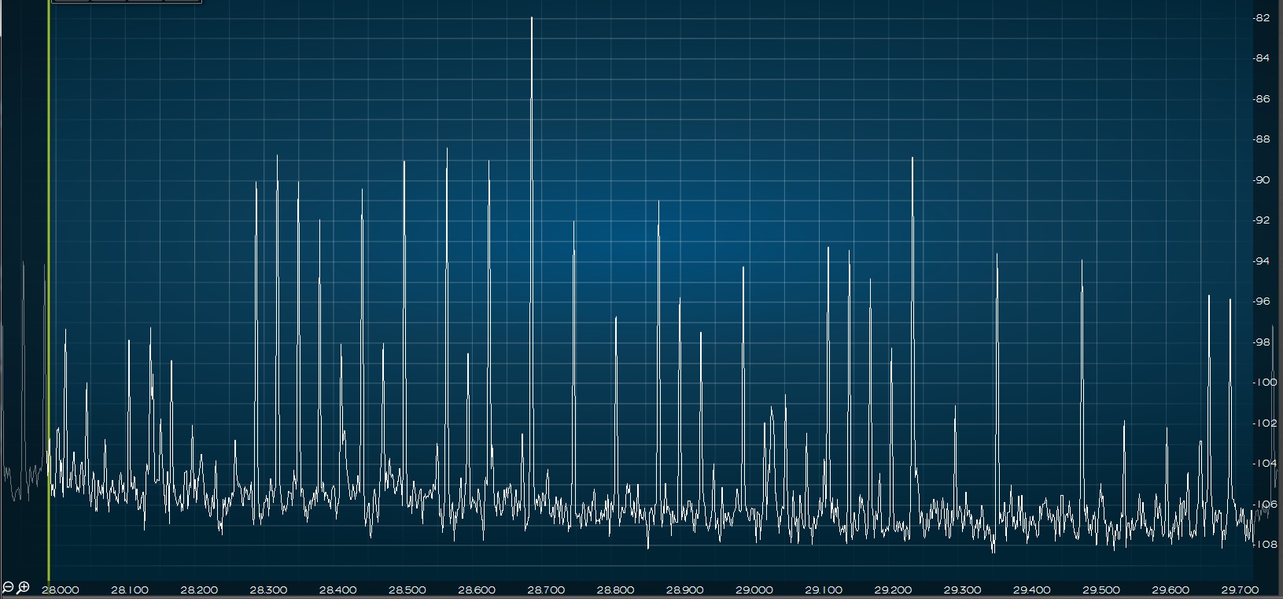Click the 28.000 frequency axis label
This screenshot has height=599, width=1283.
[x=60, y=590]
